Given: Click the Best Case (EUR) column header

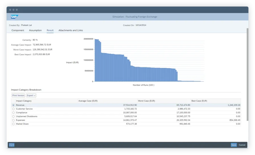Looking at the screenshot, I should (x=199, y=101).
